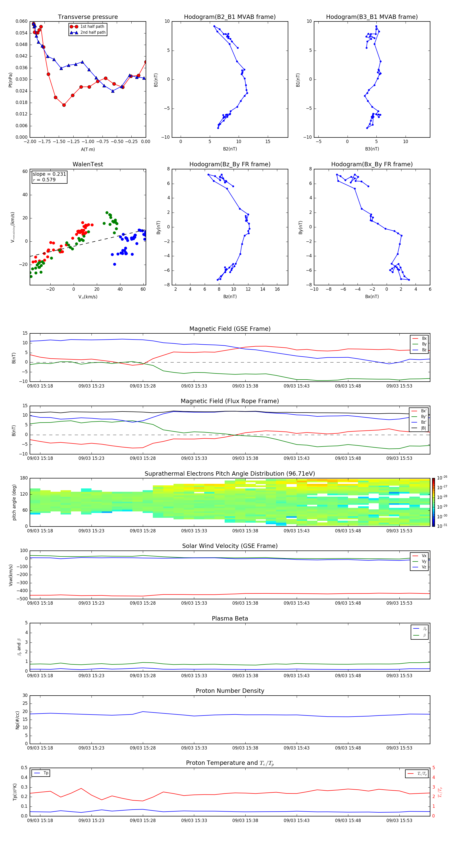Click the "Hodogram(B3_B1 MVAB frame)" title

coord(372,17)
